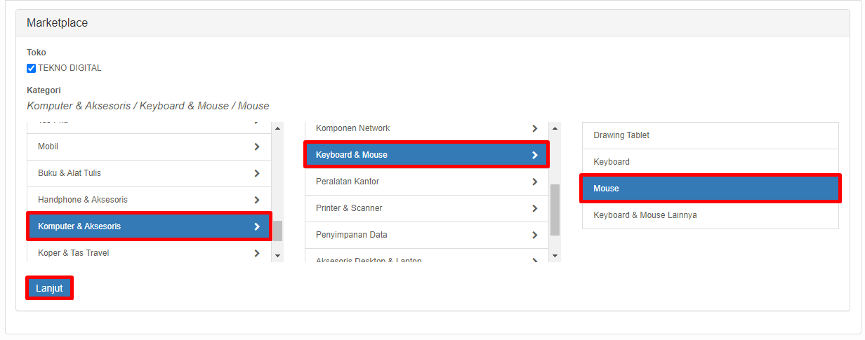Click up arrow of first list scrollbar

coord(277,128)
